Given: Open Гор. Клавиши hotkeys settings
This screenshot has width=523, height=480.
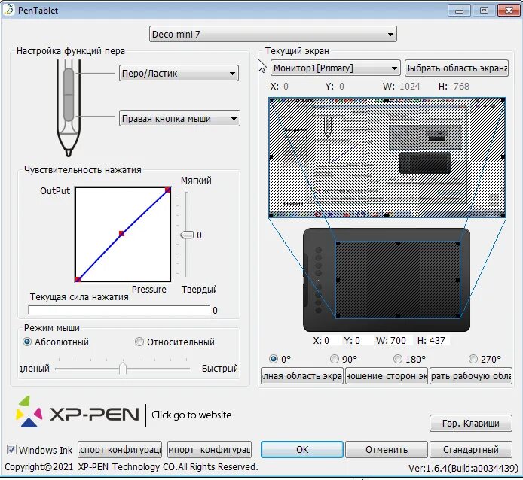Looking at the screenshot, I should (x=471, y=423).
